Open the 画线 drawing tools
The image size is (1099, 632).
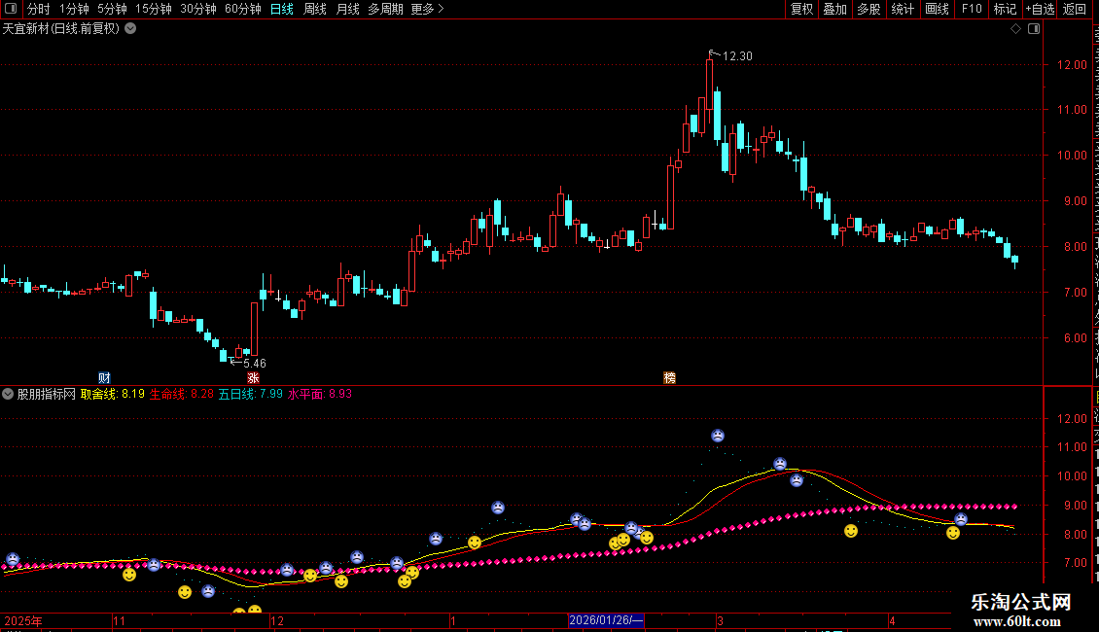pyautogui.click(x=937, y=9)
